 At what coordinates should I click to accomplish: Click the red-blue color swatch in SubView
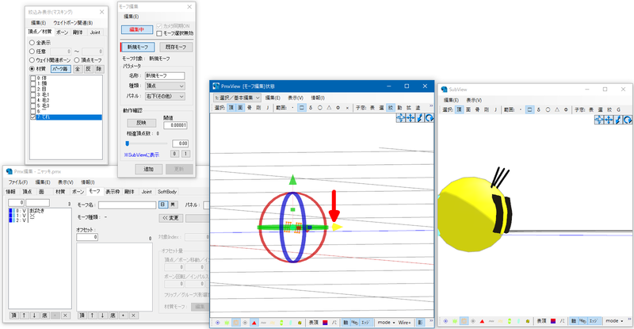click(553, 321)
